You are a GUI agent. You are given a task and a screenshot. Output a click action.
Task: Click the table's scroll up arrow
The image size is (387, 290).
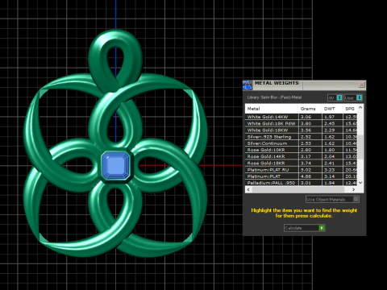[360, 107]
